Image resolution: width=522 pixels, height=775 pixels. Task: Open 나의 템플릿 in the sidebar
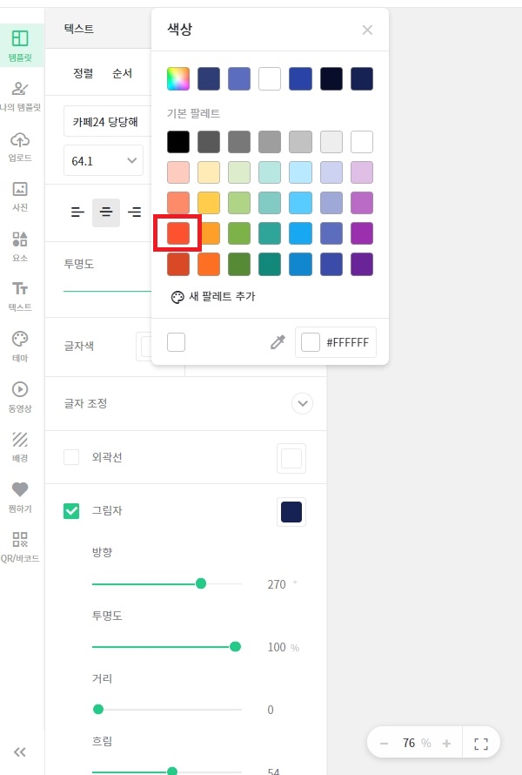(20, 97)
